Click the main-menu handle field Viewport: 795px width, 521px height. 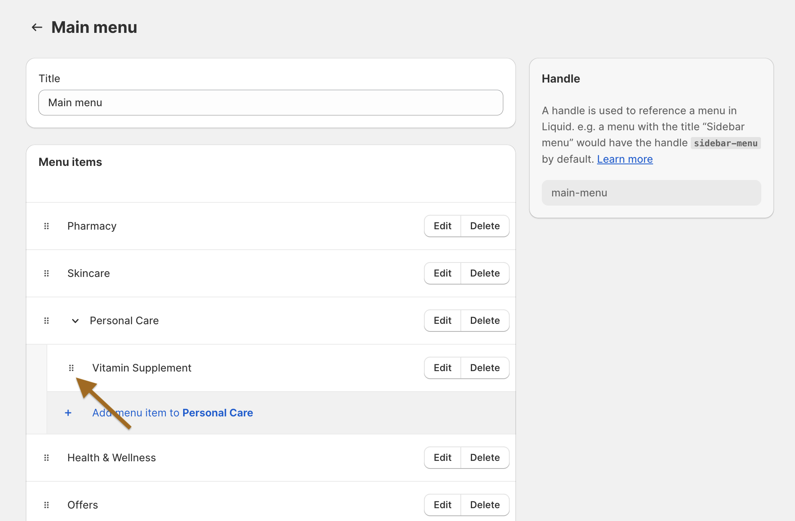651,193
